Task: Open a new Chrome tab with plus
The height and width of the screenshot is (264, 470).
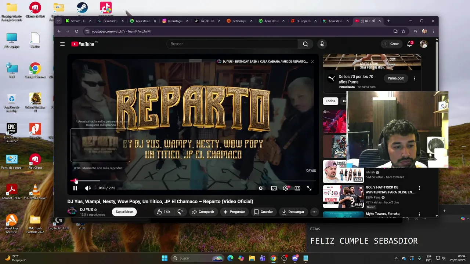Action: [x=388, y=21]
